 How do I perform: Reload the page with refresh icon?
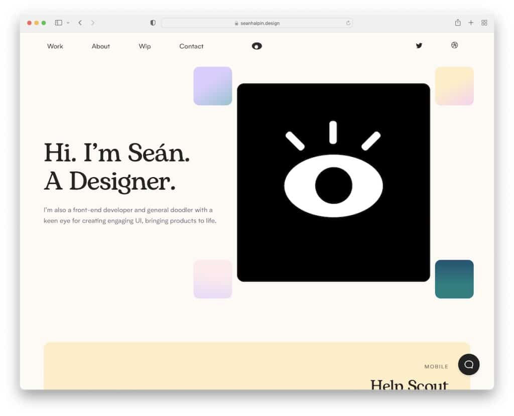click(348, 23)
